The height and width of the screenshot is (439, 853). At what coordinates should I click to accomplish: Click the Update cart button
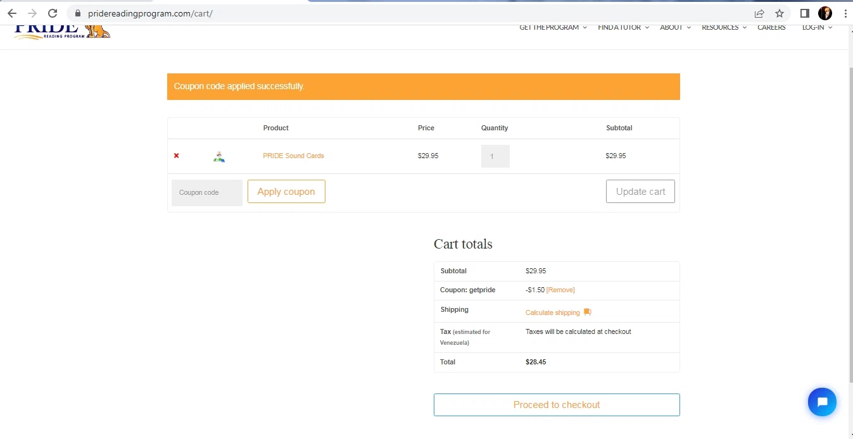(640, 192)
